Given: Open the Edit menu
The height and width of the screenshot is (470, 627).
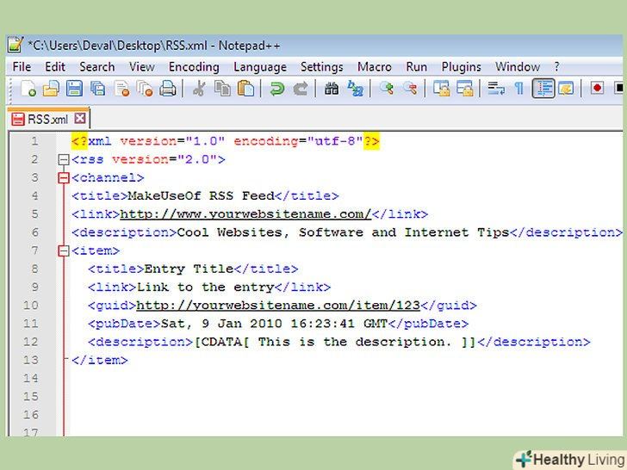Looking at the screenshot, I should (x=55, y=67).
